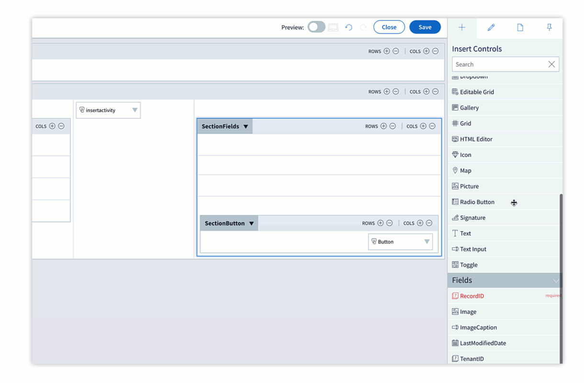Save the form layout
This screenshot has height=383, width=584.
coord(425,27)
